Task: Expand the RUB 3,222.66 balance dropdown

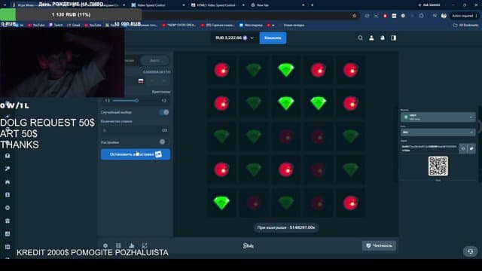Action: click(234, 38)
